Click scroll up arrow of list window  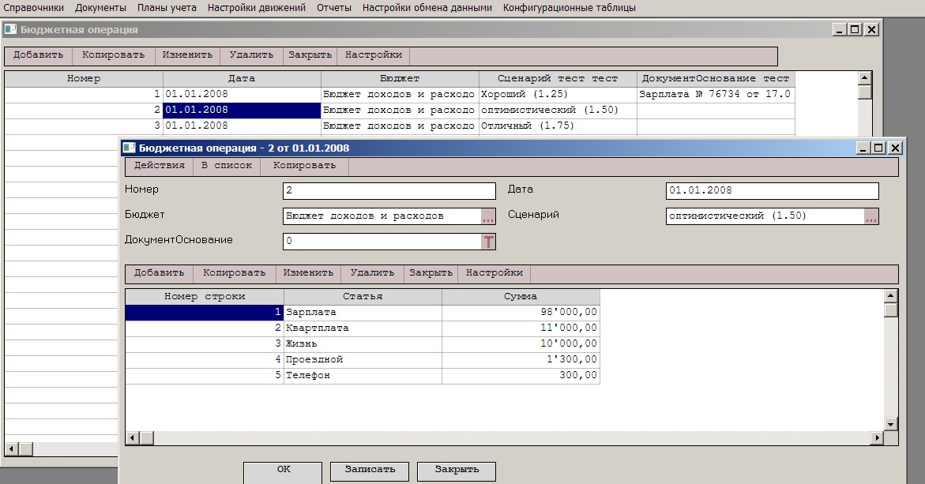click(864, 78)
